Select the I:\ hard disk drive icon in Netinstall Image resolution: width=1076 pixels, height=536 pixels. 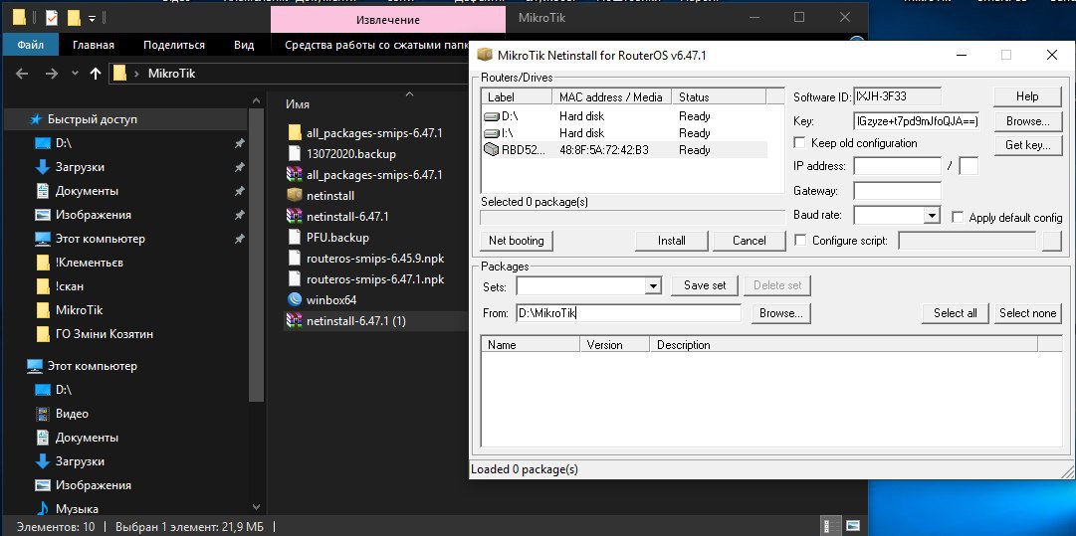[x=492, y=133]
